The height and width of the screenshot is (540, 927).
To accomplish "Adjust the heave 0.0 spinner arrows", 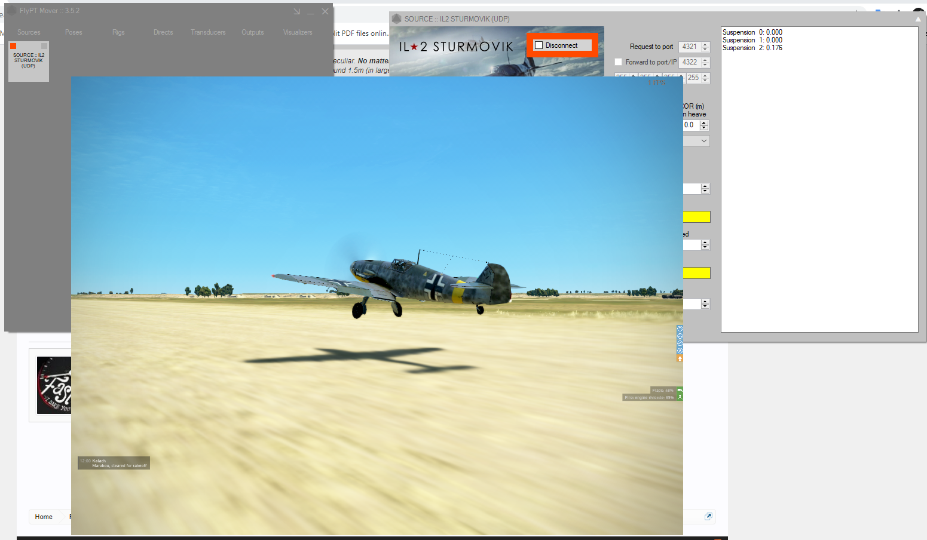I will click(x=704, y=125).
